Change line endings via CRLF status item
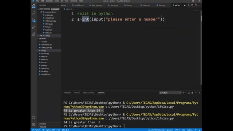Image resolution: width=233 pixels, height=131 pixels. 183,130
